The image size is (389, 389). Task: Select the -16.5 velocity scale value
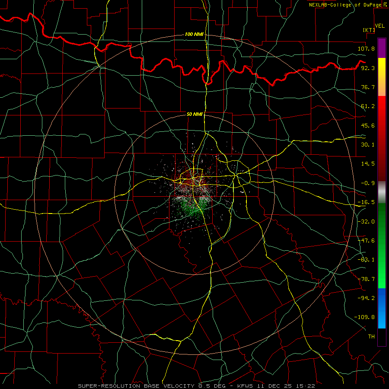(x=366, y=202)
